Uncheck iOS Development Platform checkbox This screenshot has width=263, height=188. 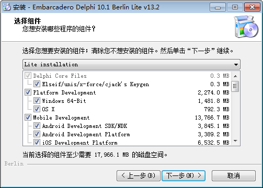(37, 143)
